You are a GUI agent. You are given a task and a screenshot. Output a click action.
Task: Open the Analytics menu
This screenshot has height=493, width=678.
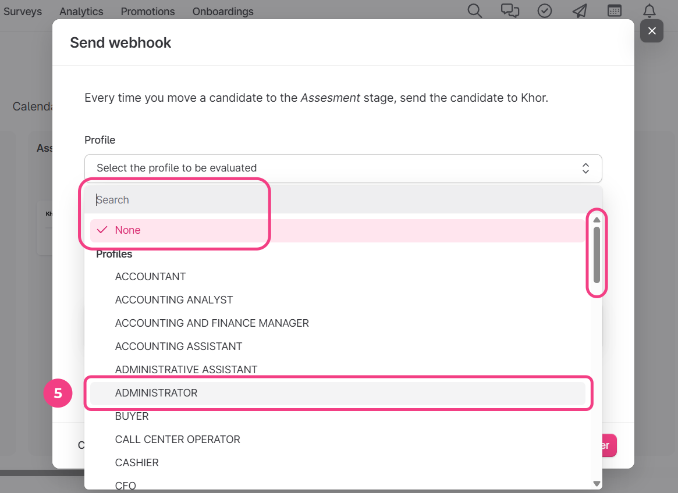tap(81, 12)
